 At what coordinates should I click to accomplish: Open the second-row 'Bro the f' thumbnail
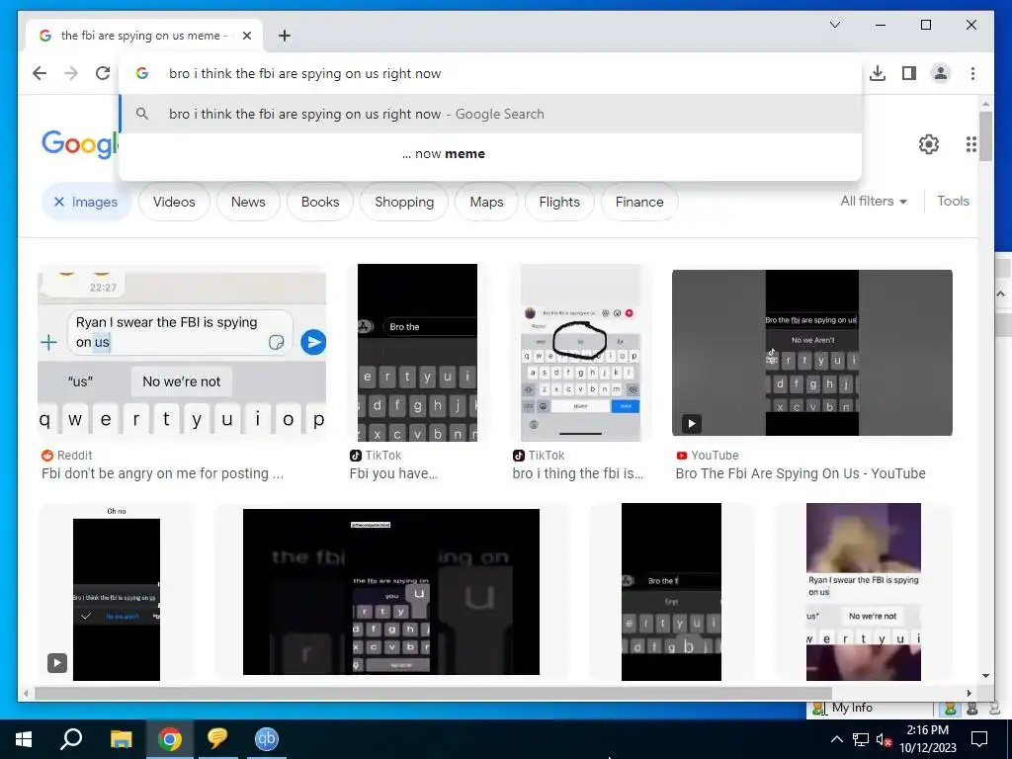671,592
